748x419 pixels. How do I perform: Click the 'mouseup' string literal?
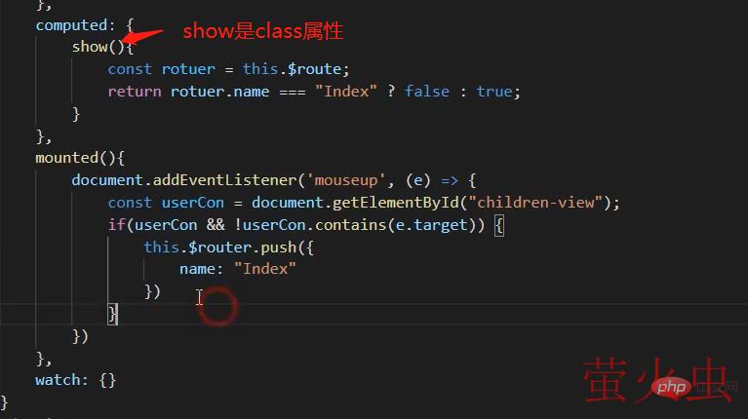click(346, 180)
